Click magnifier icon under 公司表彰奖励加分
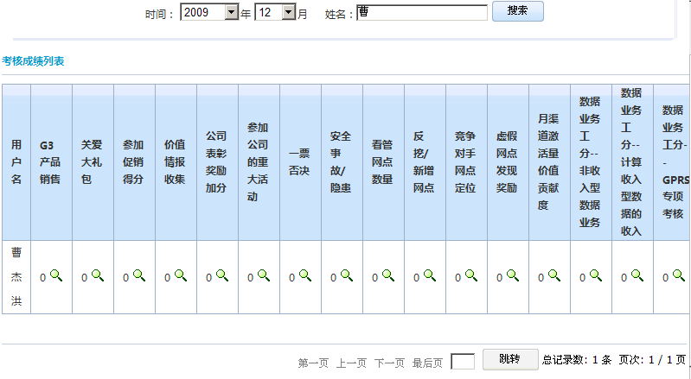Screen dimensions: 691x379 222,275
